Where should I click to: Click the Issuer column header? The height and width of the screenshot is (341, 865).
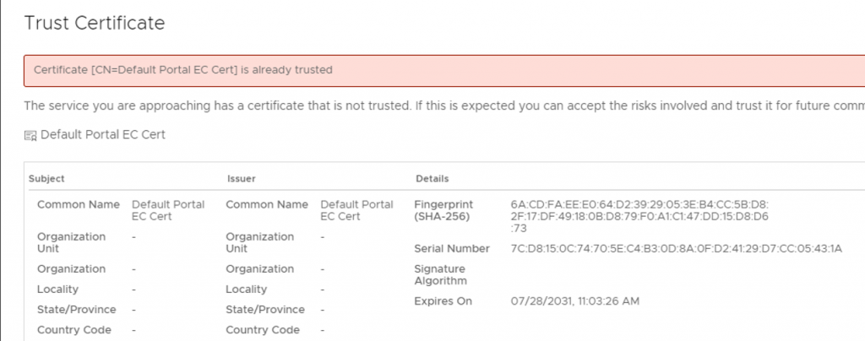(241, 178)
